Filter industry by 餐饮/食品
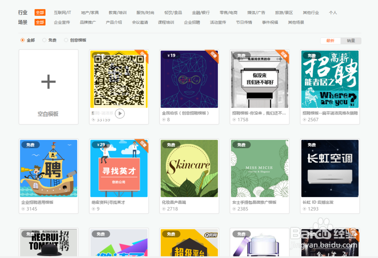The height and width of the screenshot is (258, 378). tap(173, 12)
